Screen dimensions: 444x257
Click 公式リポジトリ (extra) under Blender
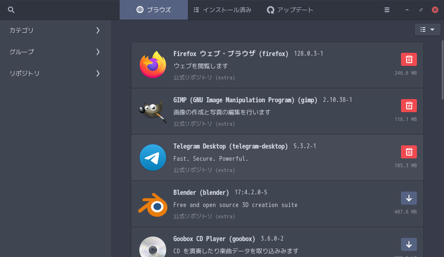(x=204, y=216)
